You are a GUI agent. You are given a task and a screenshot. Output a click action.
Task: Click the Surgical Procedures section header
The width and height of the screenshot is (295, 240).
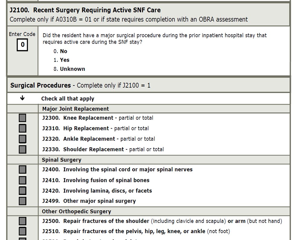pyautogui.click(x=40, y=86)
